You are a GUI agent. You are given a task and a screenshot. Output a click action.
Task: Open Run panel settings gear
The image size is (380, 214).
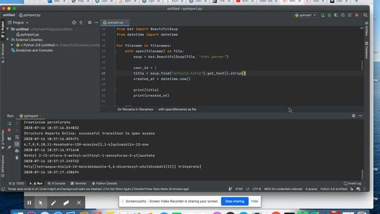coord(354,116)
